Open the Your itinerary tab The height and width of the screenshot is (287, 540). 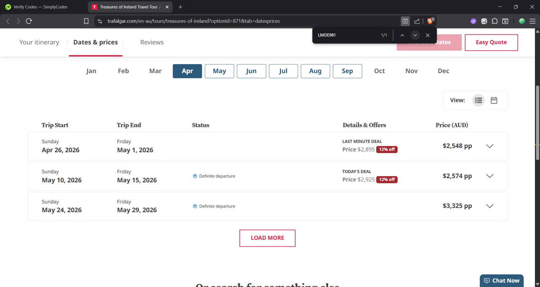point(39,42)
